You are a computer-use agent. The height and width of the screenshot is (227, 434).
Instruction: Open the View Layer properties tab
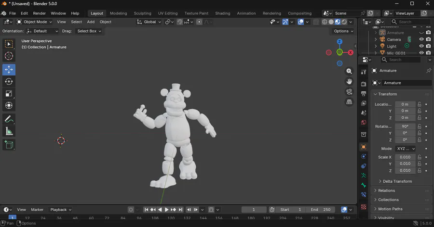364,103
